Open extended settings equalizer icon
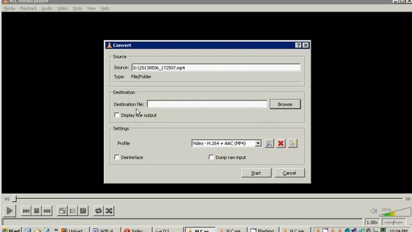412x232 pixels. pos(83,211)
